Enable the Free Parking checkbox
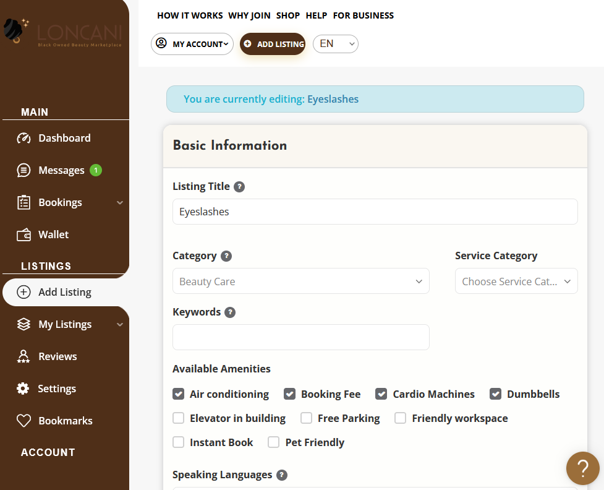This screenshot has width=604, height=490. 306,418
